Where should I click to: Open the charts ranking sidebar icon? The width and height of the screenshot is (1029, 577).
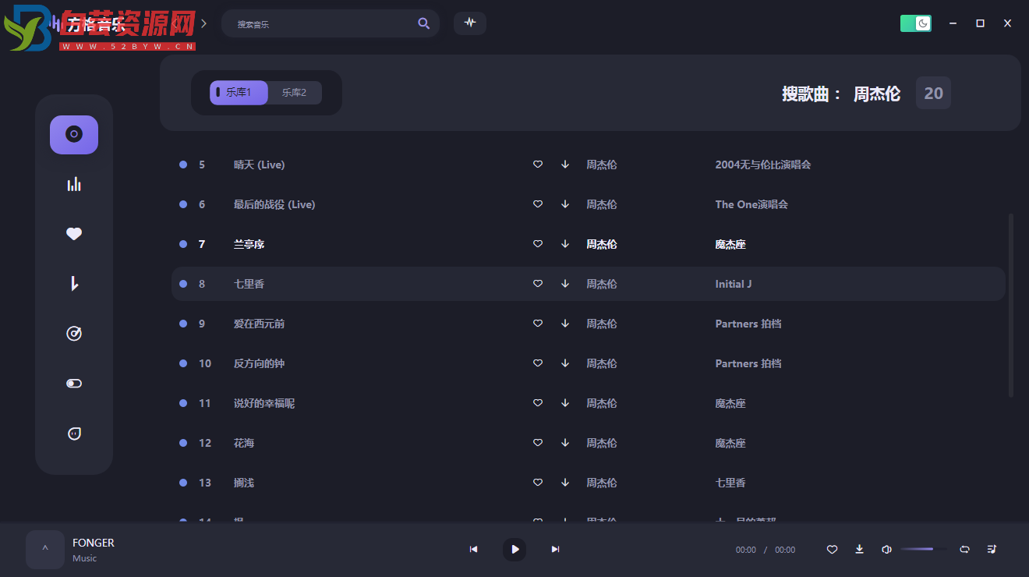tap(74, 184)
